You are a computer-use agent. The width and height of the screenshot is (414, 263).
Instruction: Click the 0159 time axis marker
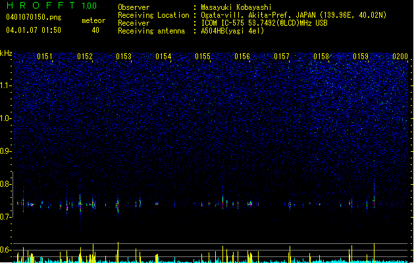click(361, 57)
